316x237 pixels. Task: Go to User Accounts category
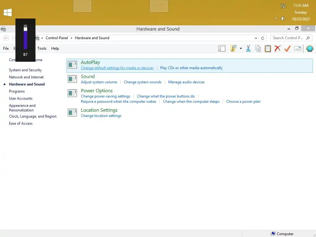point(21,98)
